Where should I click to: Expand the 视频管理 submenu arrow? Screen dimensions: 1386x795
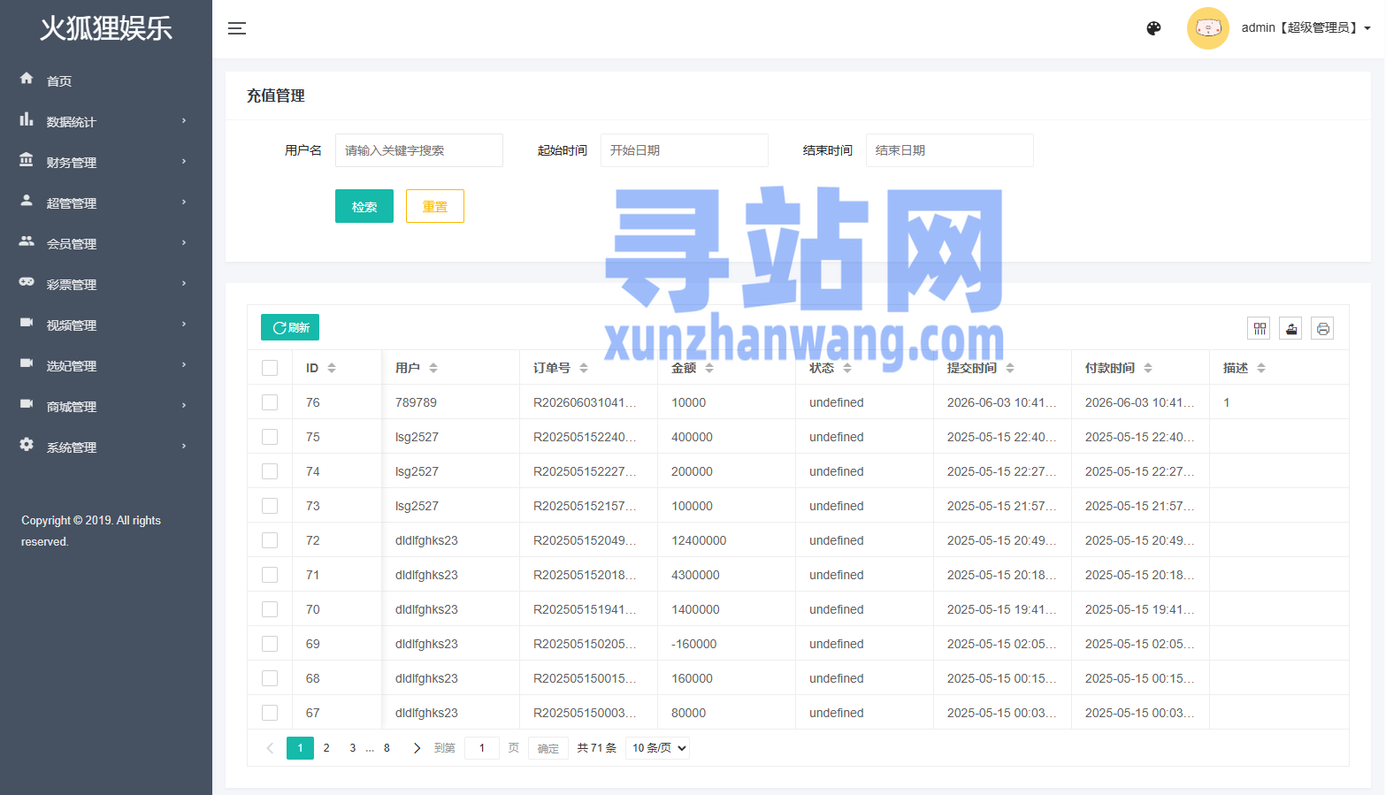point(184,324)
